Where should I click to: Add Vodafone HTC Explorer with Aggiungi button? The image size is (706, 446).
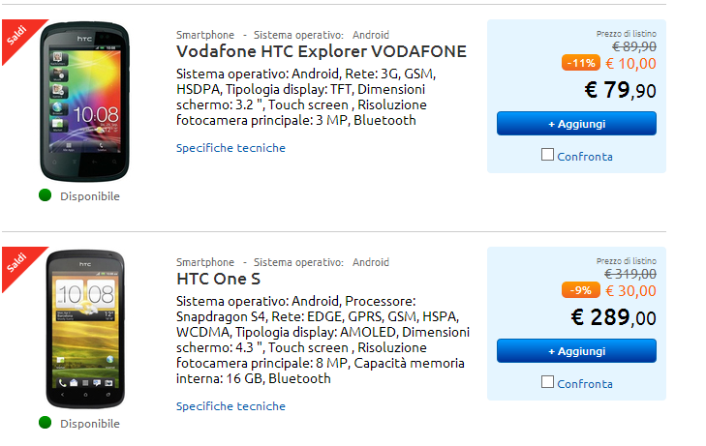point(576,124)
